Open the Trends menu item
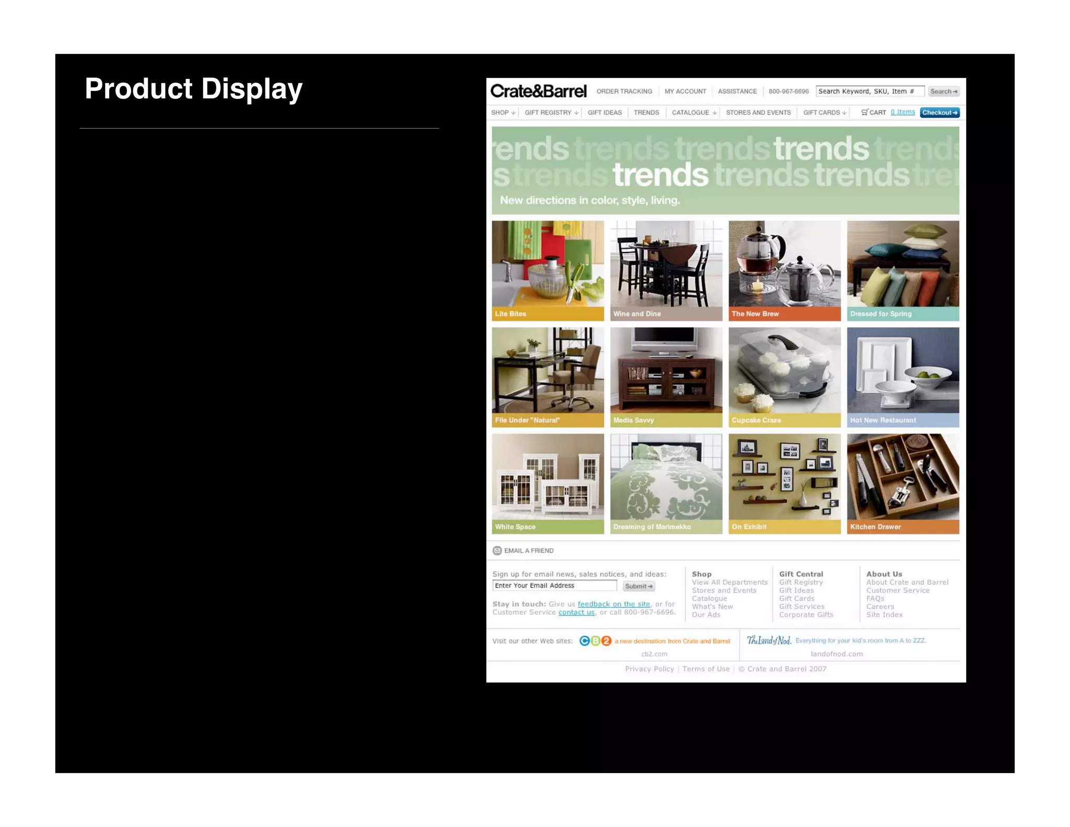This screenshot has height=827, width=1070. (646, 112)
